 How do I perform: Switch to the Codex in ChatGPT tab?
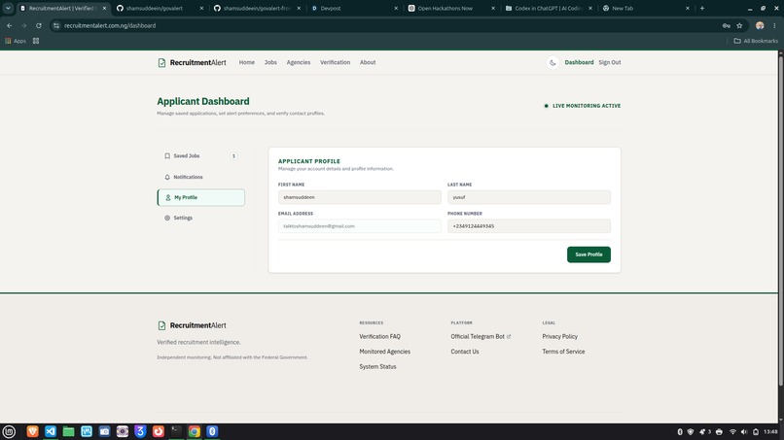coord(549,8)
